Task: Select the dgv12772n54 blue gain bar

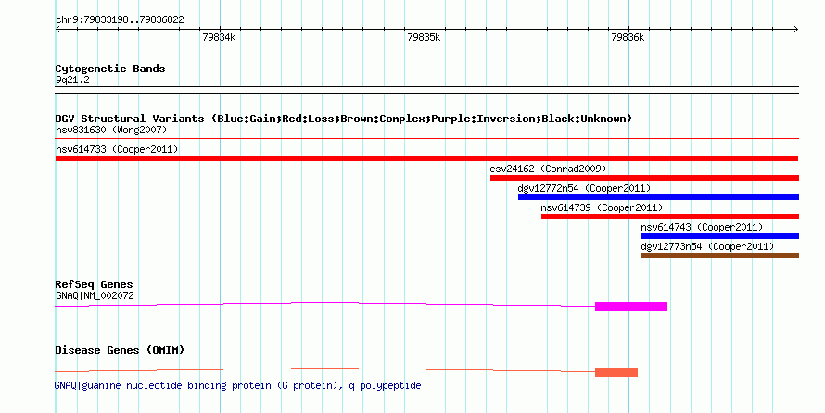Action: pyautogui.click(x=658, y=197)
